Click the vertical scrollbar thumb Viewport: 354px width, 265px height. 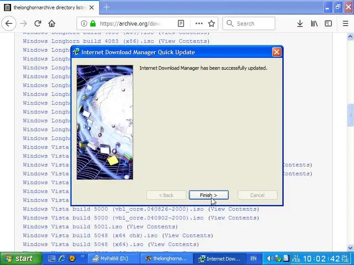350,115
